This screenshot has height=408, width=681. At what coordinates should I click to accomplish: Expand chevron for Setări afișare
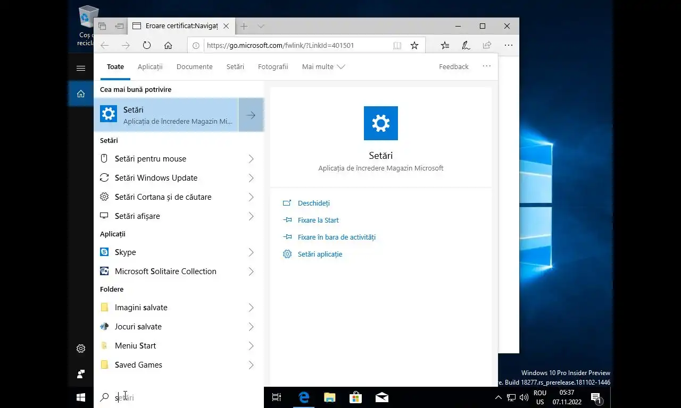[251, 216]
